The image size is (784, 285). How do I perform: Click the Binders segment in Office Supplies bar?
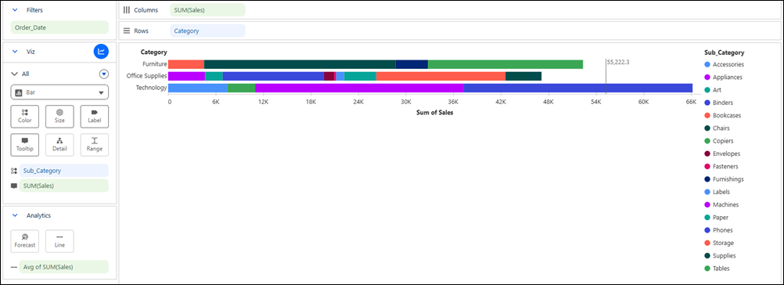click(x=274, y=76)
